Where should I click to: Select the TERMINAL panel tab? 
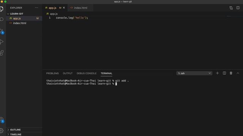click(106, 73)
